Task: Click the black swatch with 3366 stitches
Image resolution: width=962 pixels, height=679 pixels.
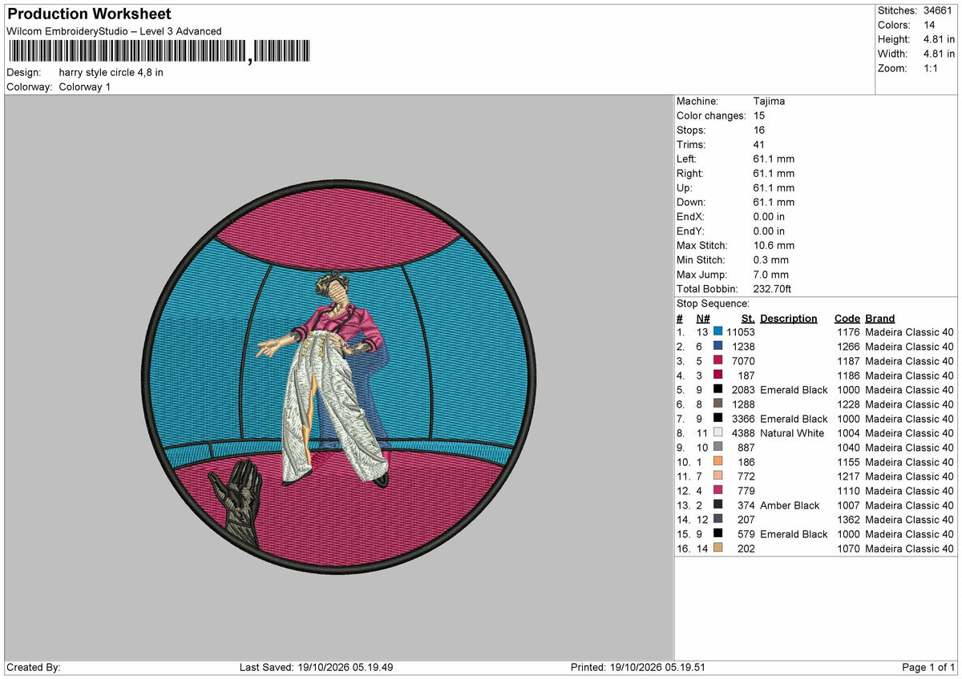Action: (717, 419)
